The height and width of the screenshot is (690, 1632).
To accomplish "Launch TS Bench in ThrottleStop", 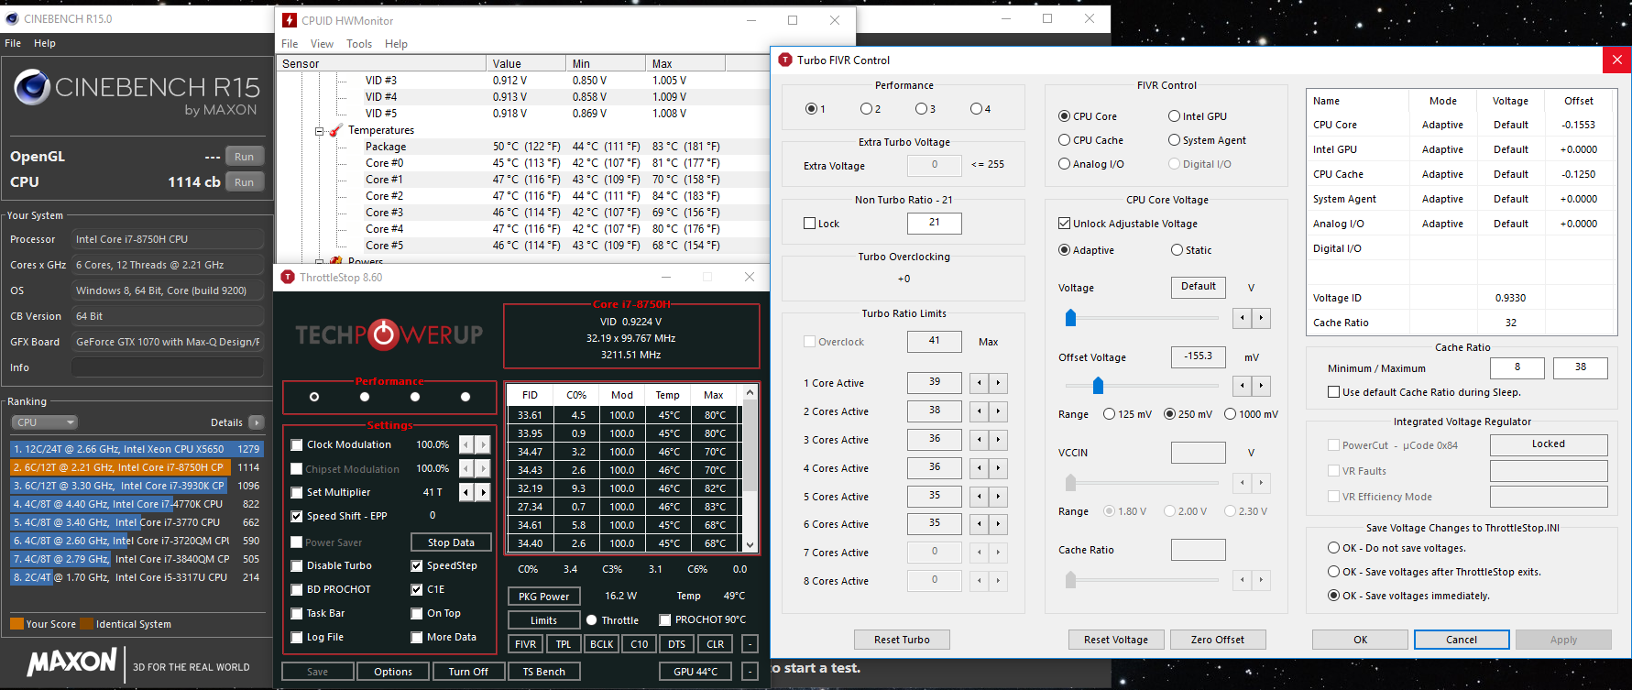I will (x=544, y=672).
